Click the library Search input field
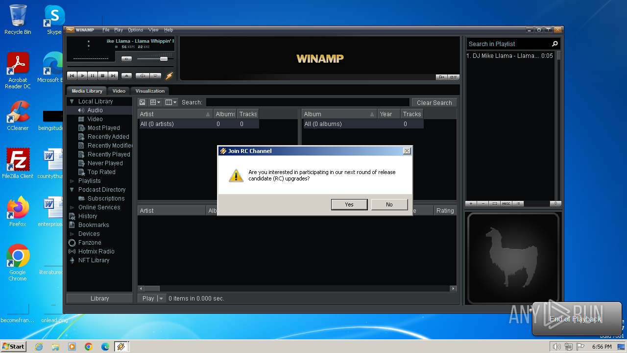 click(x=307, y=102)
